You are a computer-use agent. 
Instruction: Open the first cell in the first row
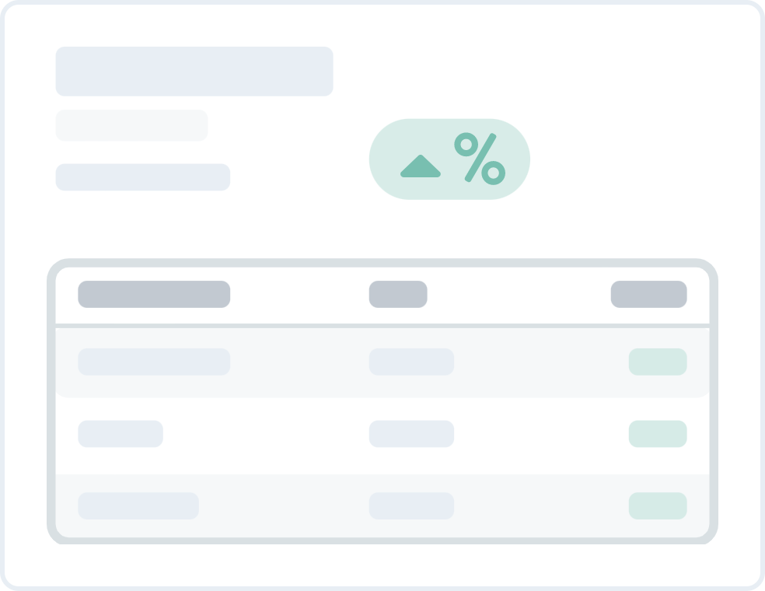coord(154,362)
